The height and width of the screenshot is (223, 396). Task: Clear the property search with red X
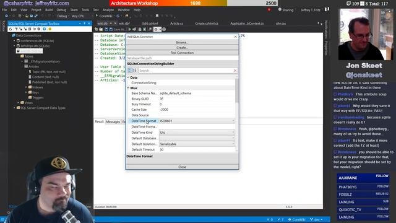pyautogui.click(x=235, y=71)
